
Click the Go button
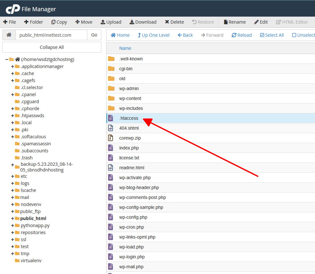(x=94, y=35)
